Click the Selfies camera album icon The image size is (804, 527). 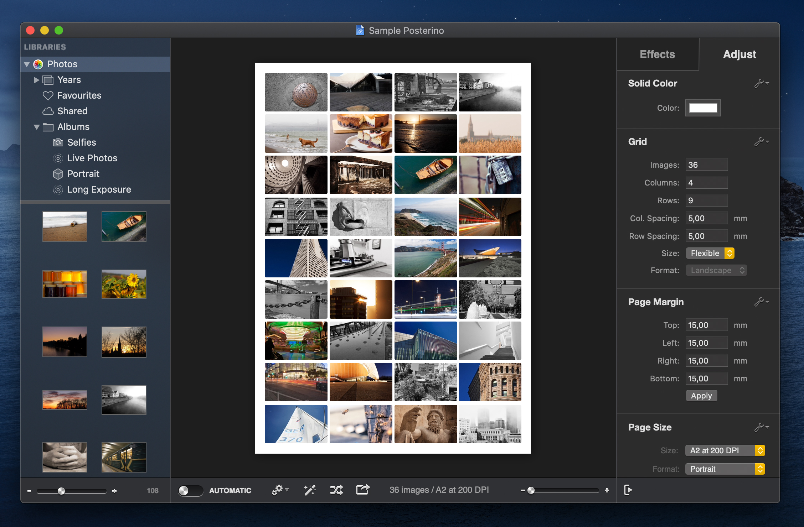(58, 142)
